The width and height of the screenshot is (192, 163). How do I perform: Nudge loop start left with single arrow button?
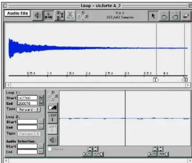tap(155, 149)
